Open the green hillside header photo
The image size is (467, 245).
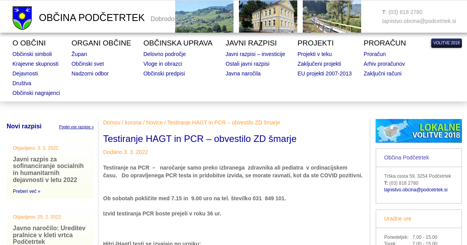click(204, 17)
